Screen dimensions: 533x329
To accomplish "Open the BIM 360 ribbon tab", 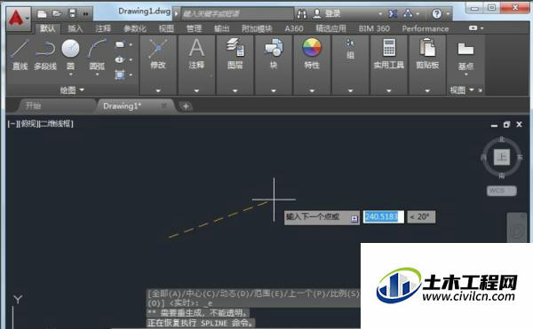I will pos(374,29).
